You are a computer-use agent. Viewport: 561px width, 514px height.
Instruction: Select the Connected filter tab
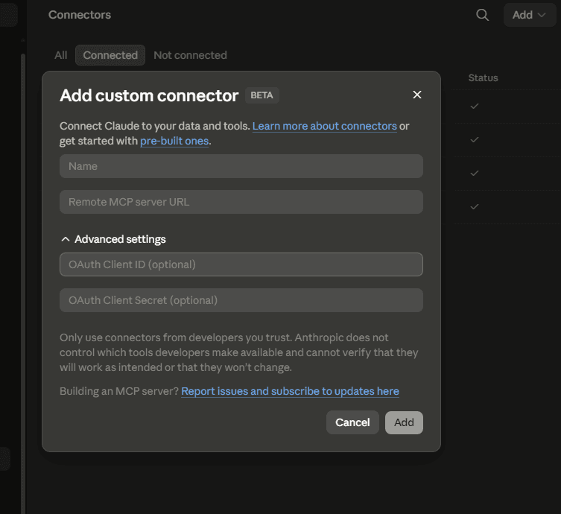[110, 55]
